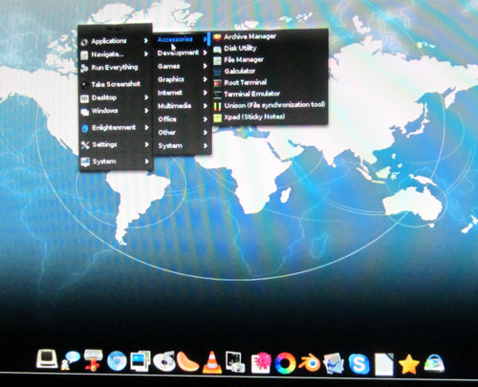This screenshot has height=387, width=478.
Task: Open Blender icon in the dock
Action: point(309,363)
